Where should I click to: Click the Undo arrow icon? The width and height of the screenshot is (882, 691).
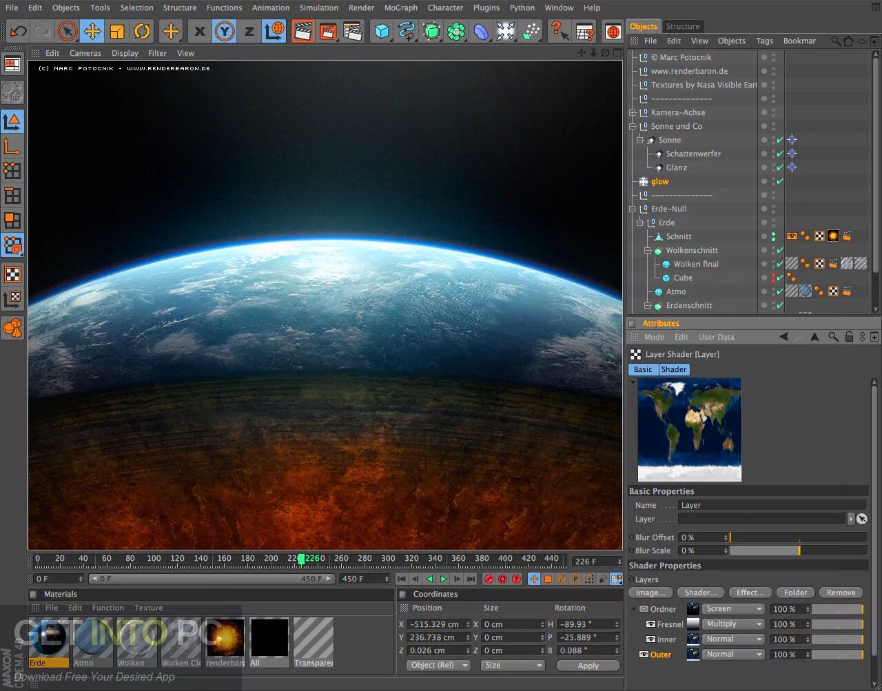[x=18, y=31]
